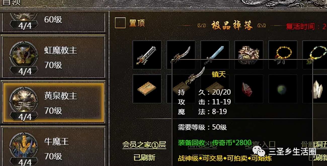Select the skill book scroll icon
This screenshot has height=166, width=327.
click(x=147, y=89)
